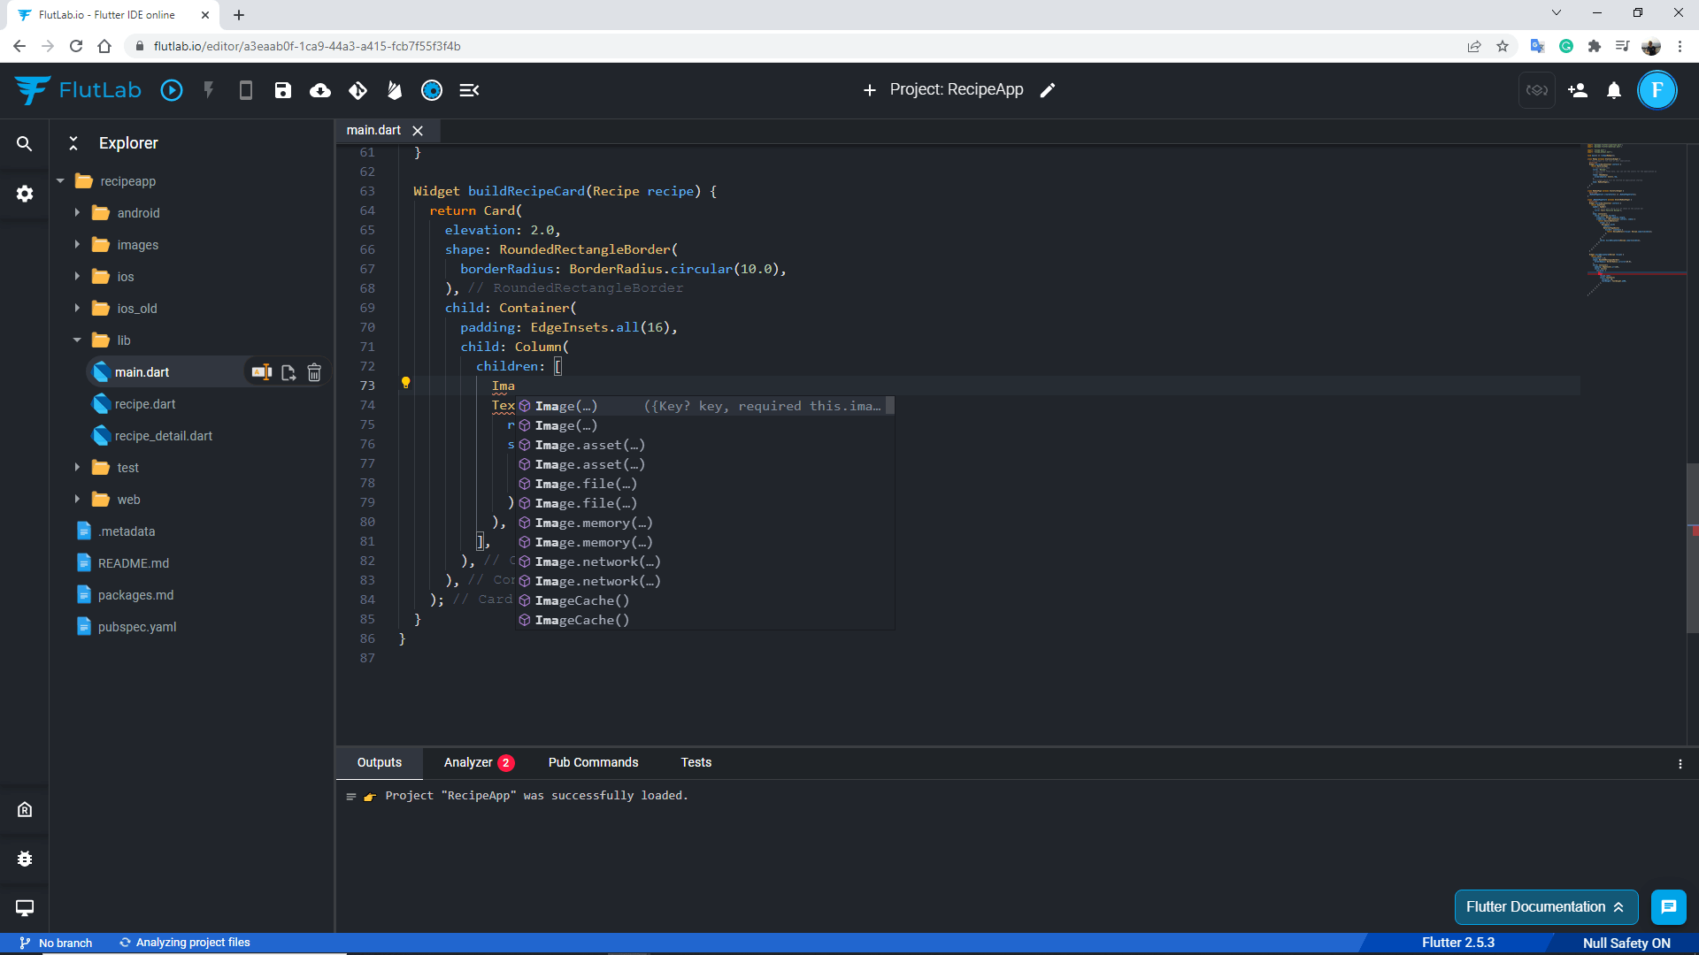Select Image.network suggestion in autocomplete
The width and height of the screenshot is (1699, 955).
597,562
